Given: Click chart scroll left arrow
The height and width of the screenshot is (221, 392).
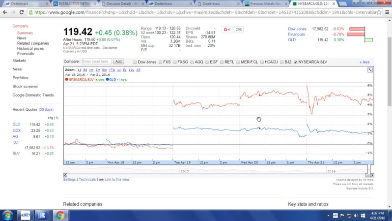Looking at the screenshot, I should click(65, 175).
